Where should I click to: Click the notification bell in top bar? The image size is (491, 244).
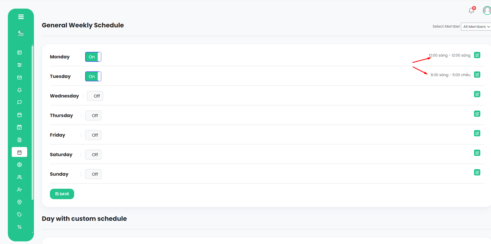[x=471, y=11]
